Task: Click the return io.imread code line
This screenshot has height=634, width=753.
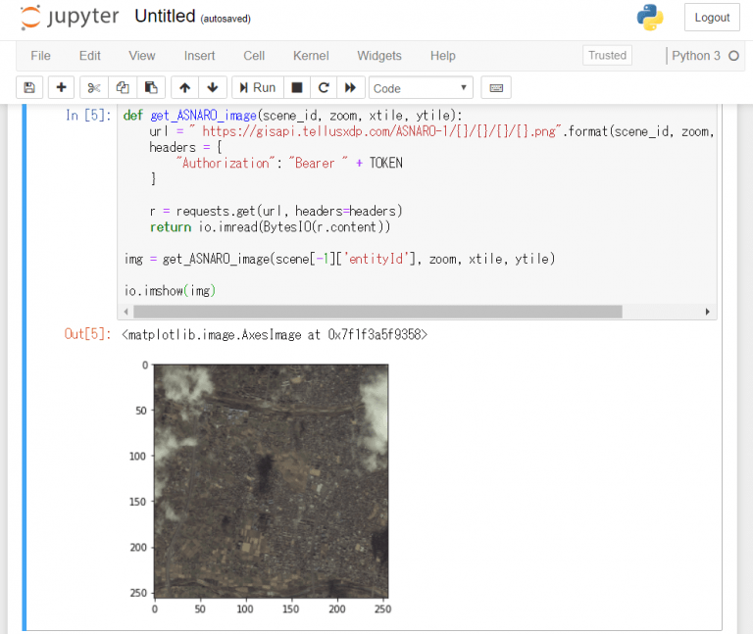Action: [270, 227]
